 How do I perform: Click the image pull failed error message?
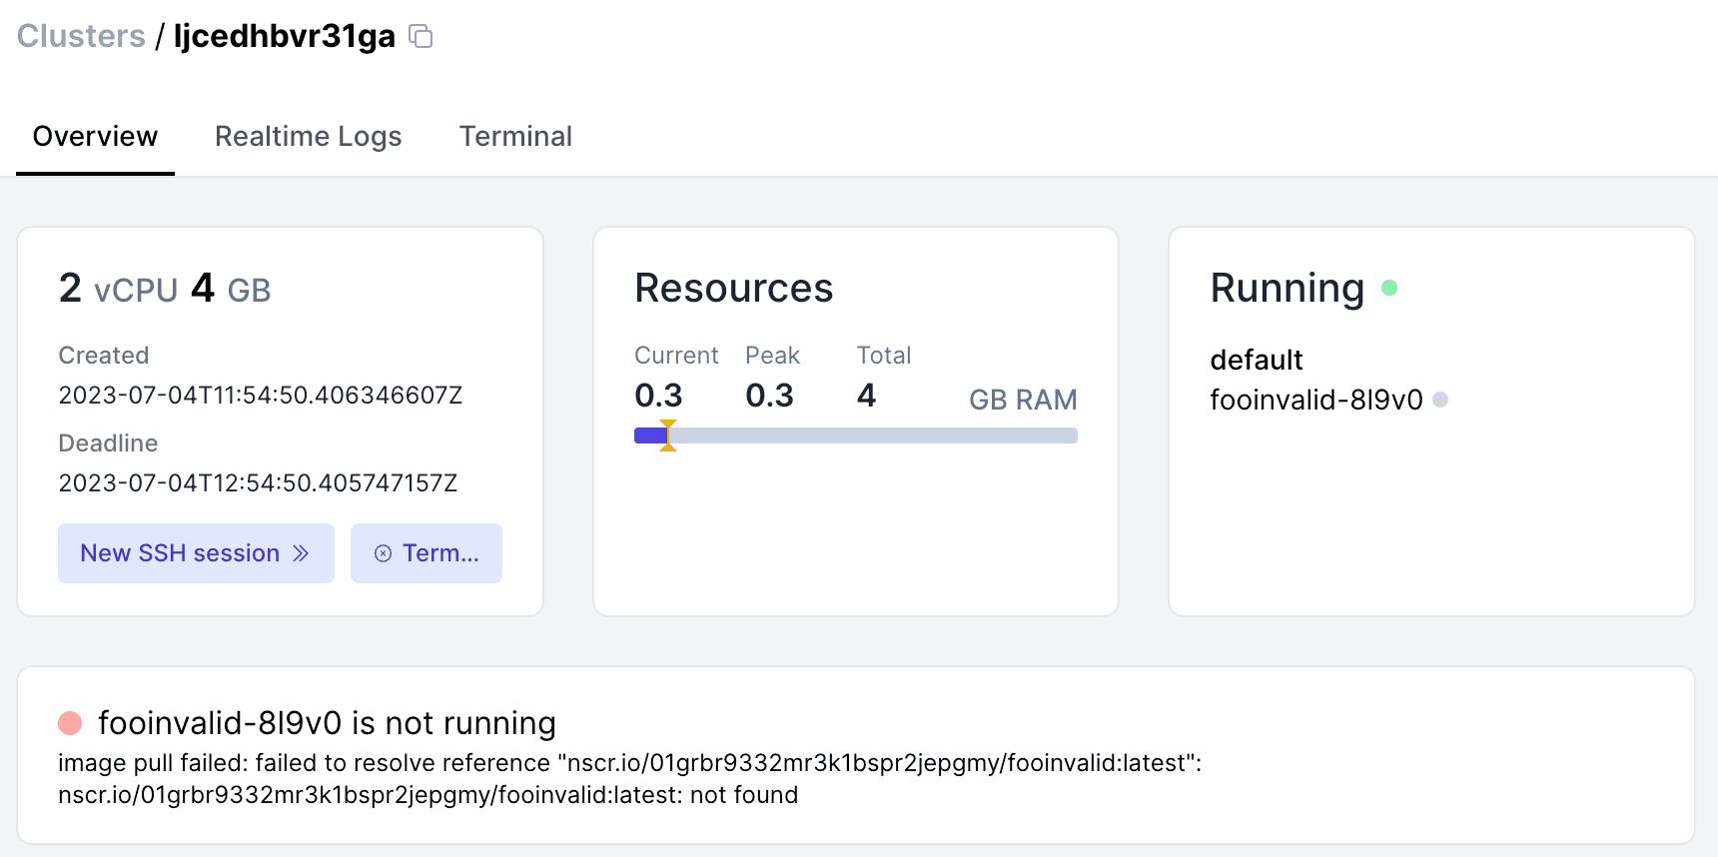629,779
